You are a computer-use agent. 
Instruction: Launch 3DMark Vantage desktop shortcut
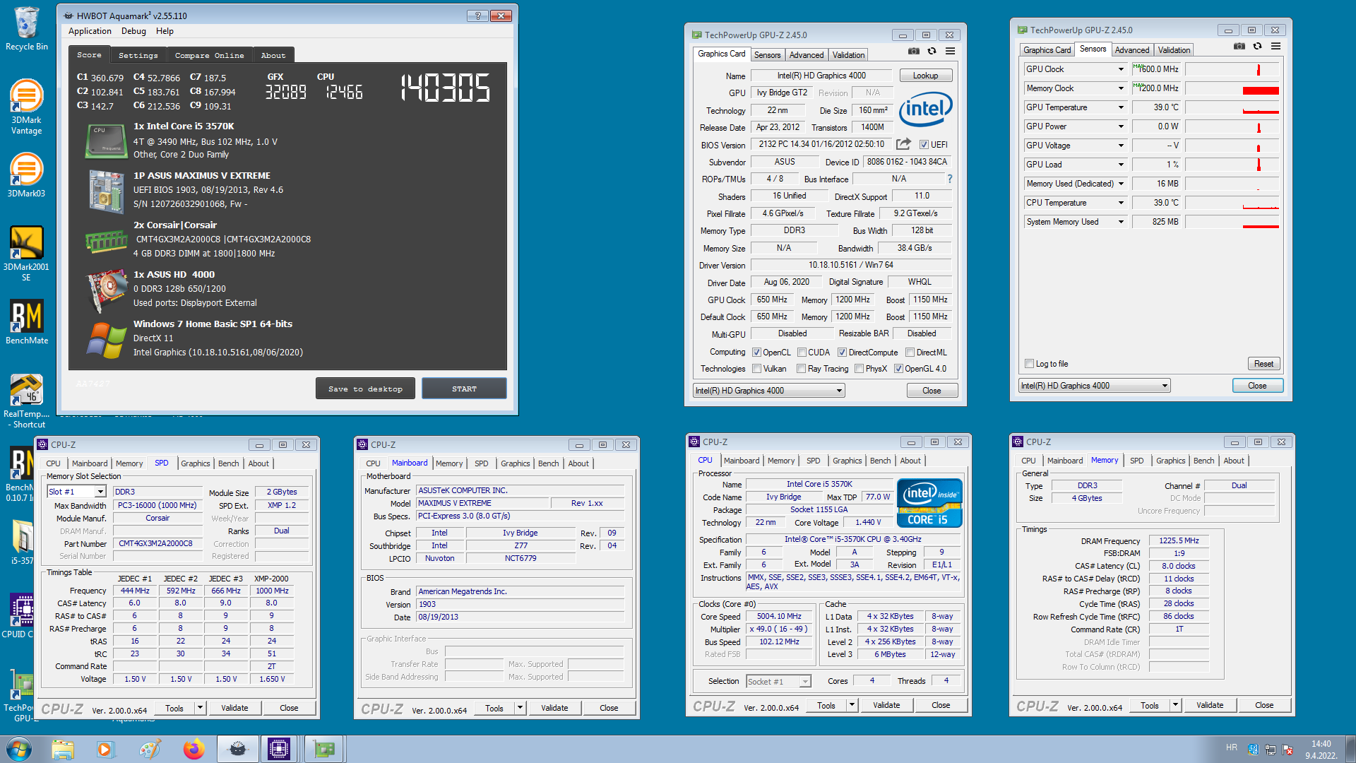click(x=26, y=106)
